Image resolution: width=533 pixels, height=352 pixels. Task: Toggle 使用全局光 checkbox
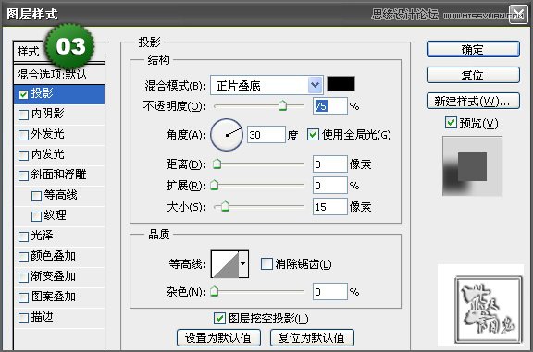(313, 134)
